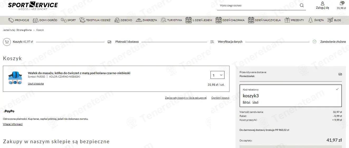Click the product title Wałek do masażu
The image size is (349, 148).
[x=79, y=73]
